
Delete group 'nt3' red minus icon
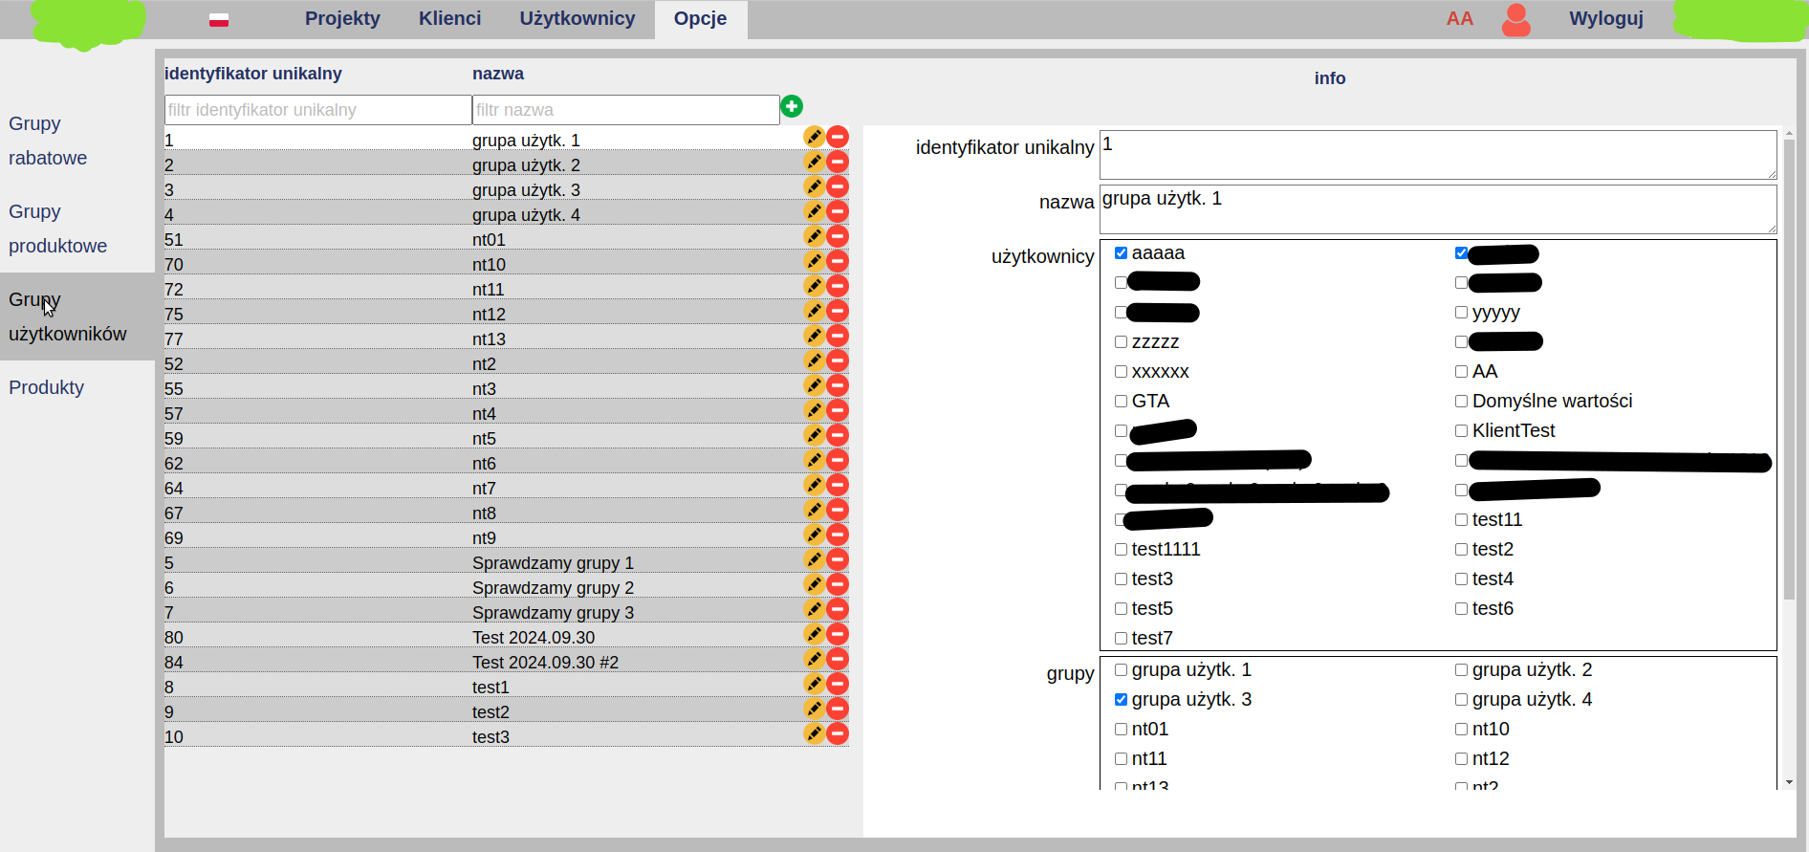tap(838, 385)
